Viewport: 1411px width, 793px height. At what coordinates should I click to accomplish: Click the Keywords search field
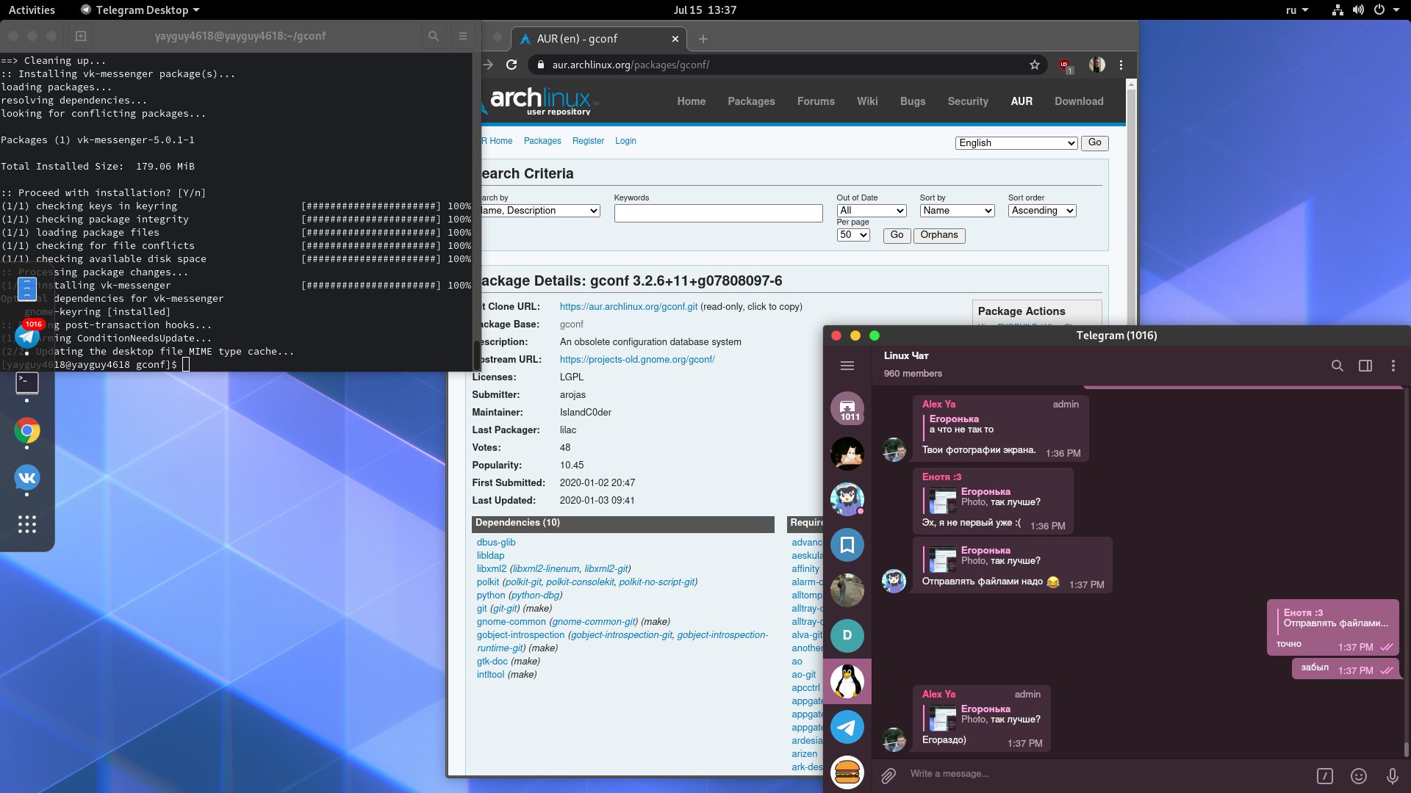pyautogui.click(x=718, y=213)
